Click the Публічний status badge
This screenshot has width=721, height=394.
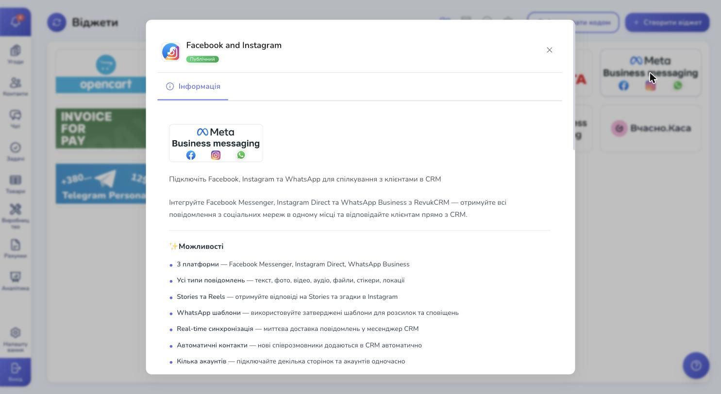pos(202,59)
